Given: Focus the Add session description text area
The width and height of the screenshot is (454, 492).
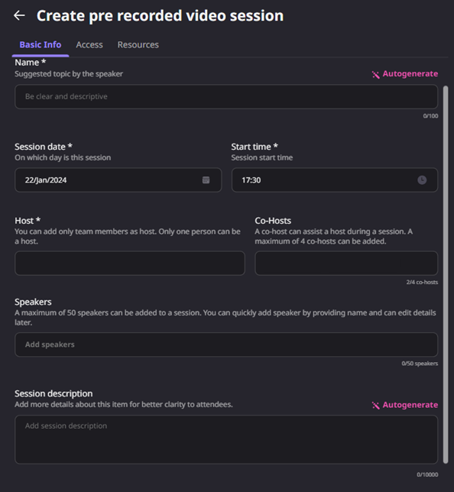Looking at the screenshot, I should tap(226, 439).
